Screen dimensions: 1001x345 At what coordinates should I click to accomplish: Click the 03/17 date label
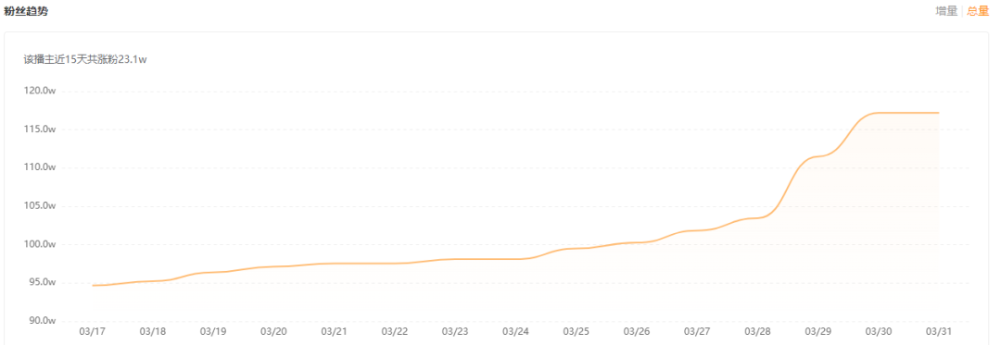(92, 332)
